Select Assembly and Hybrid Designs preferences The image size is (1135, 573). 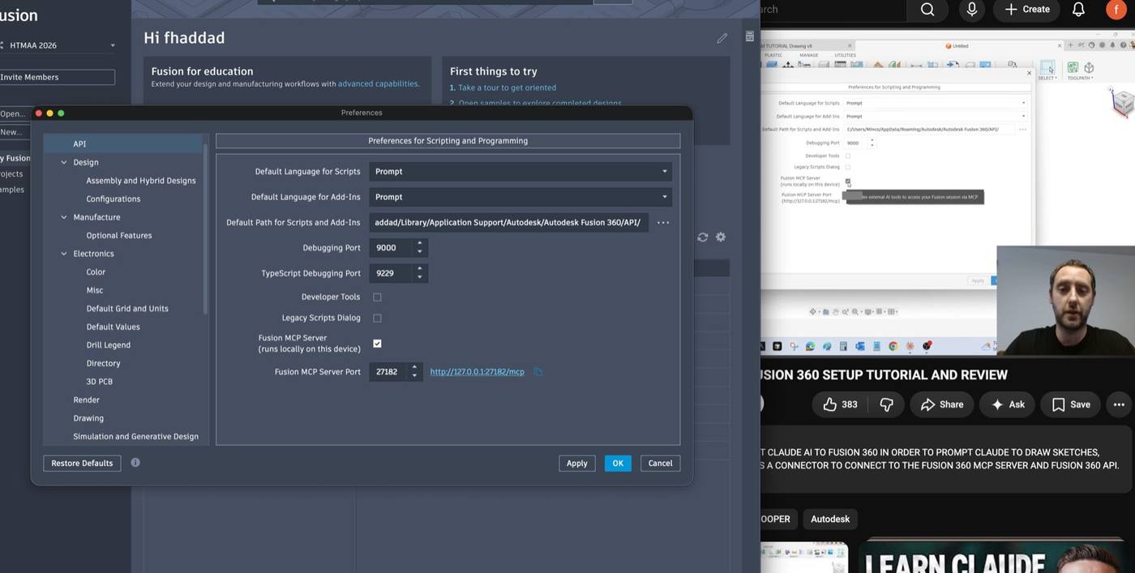pyautogui.click(x=141, y=181)
